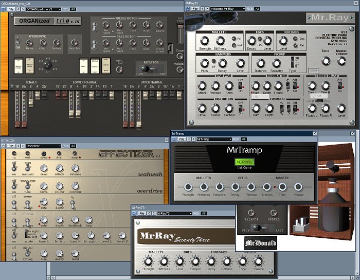Image resolution: width=360 pixels, height=280 pixels.
Task: Click the Key Click knob in ORGANized trio
Action: (x=75, y=42)
